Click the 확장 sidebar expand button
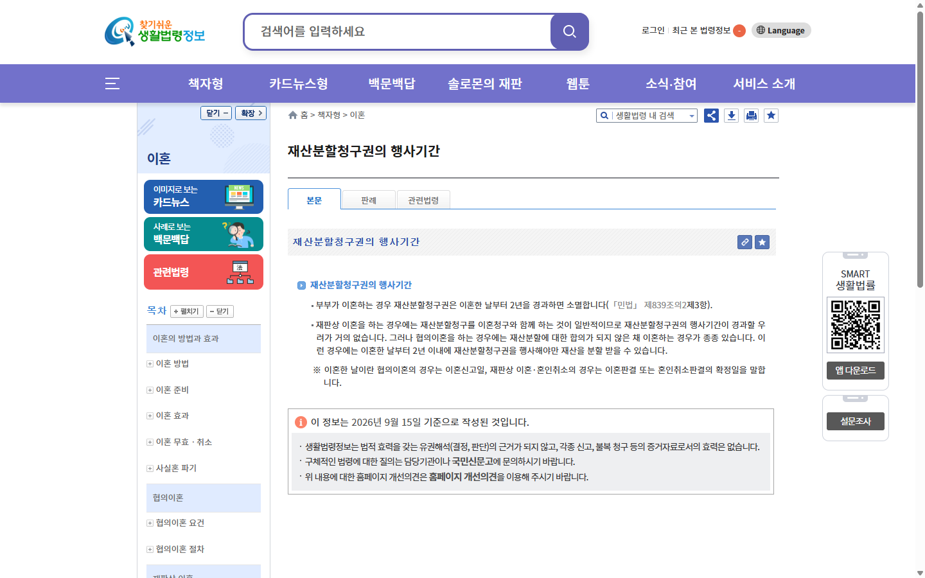This screenshot has width=925, height=578. (251, 113)
